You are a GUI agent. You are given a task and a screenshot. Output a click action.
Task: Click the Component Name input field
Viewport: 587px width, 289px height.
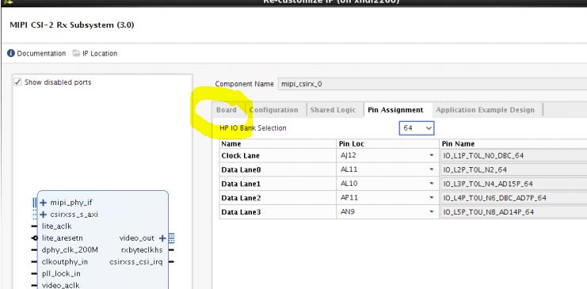coord(433,84)
